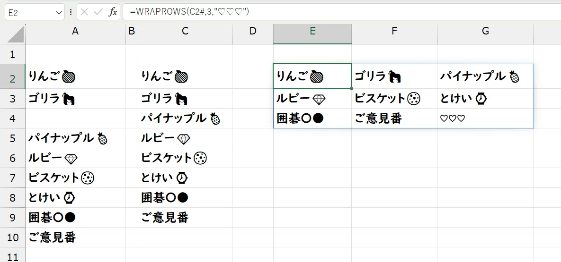Select the column A header
561x262 pixels.
(75, 31)
